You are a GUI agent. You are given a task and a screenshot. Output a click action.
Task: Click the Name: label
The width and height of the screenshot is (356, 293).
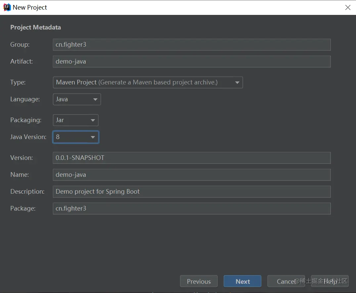click(20, 175)
